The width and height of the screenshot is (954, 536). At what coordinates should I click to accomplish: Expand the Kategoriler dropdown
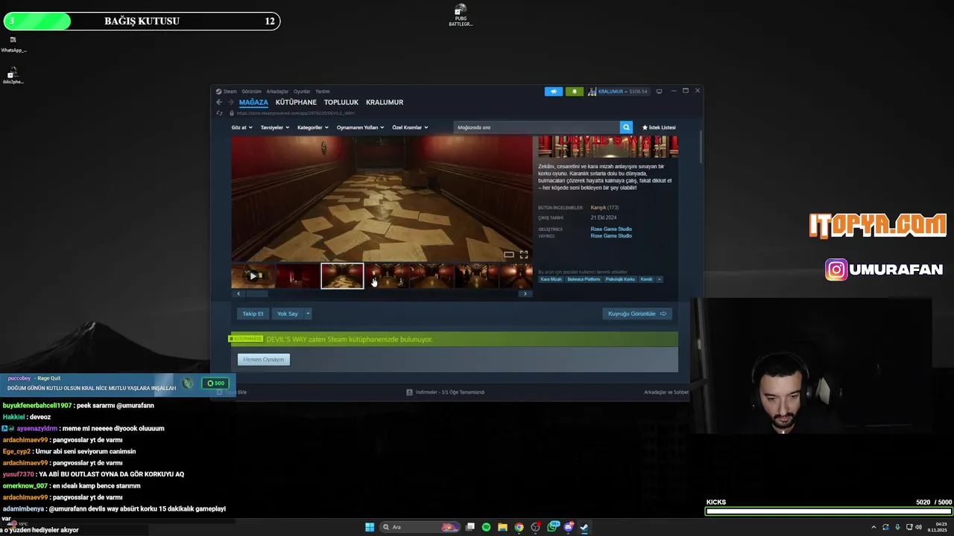pos(313,127)
